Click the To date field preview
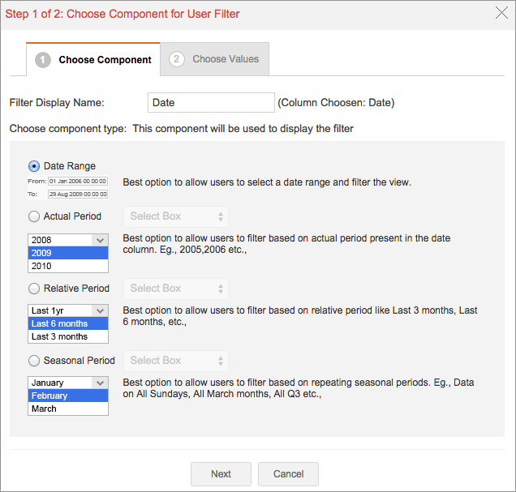The image size is (516, 492). [78, 194]
